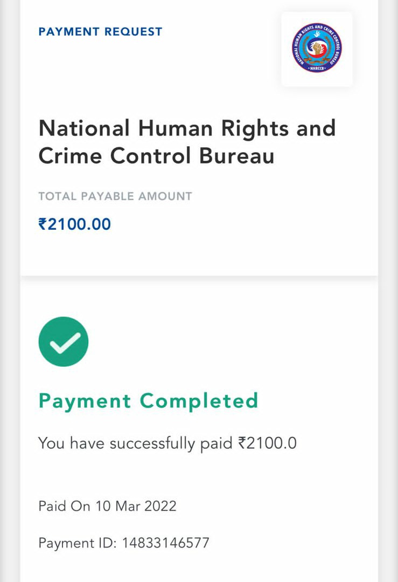Click the word 'REQUEST' in the header
This screenshot has width=398, height=582.
tap(133, 32)
